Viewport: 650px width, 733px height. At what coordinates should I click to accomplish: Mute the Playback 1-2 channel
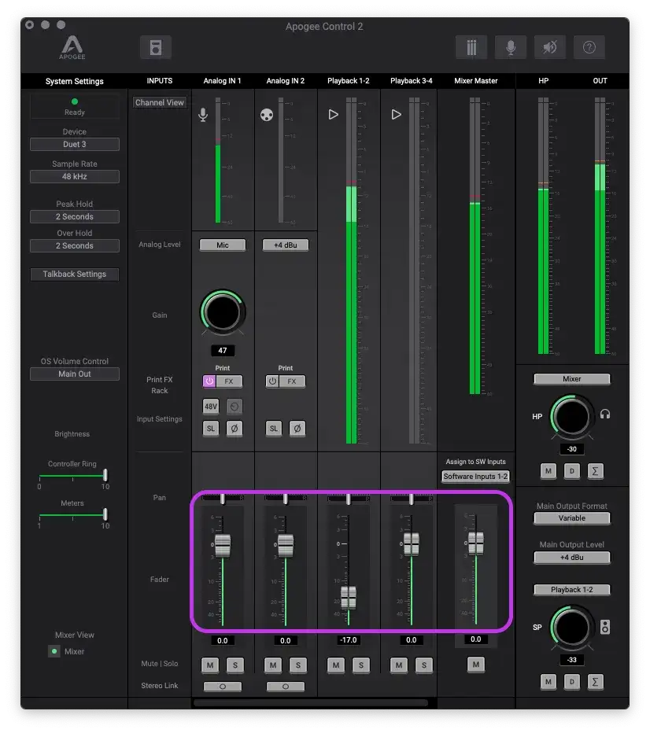(336, 665)
